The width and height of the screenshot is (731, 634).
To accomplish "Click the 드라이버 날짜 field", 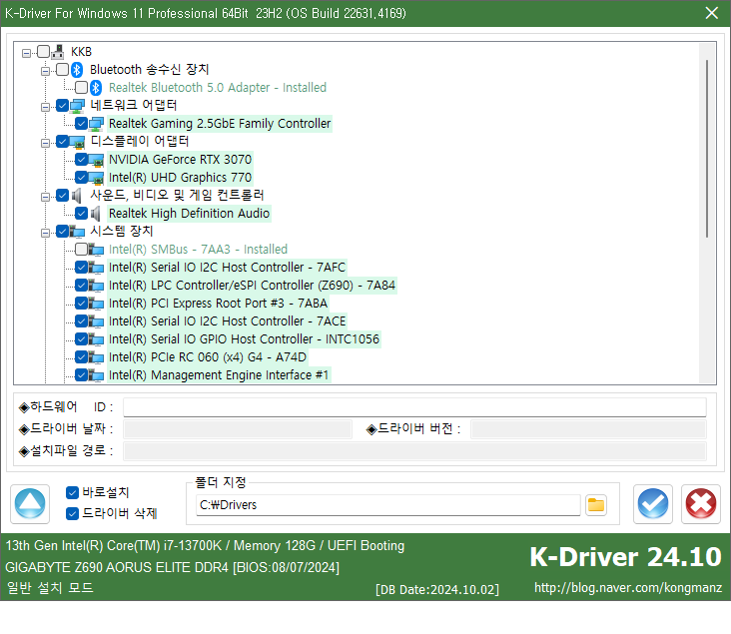I will coord(238,429).
